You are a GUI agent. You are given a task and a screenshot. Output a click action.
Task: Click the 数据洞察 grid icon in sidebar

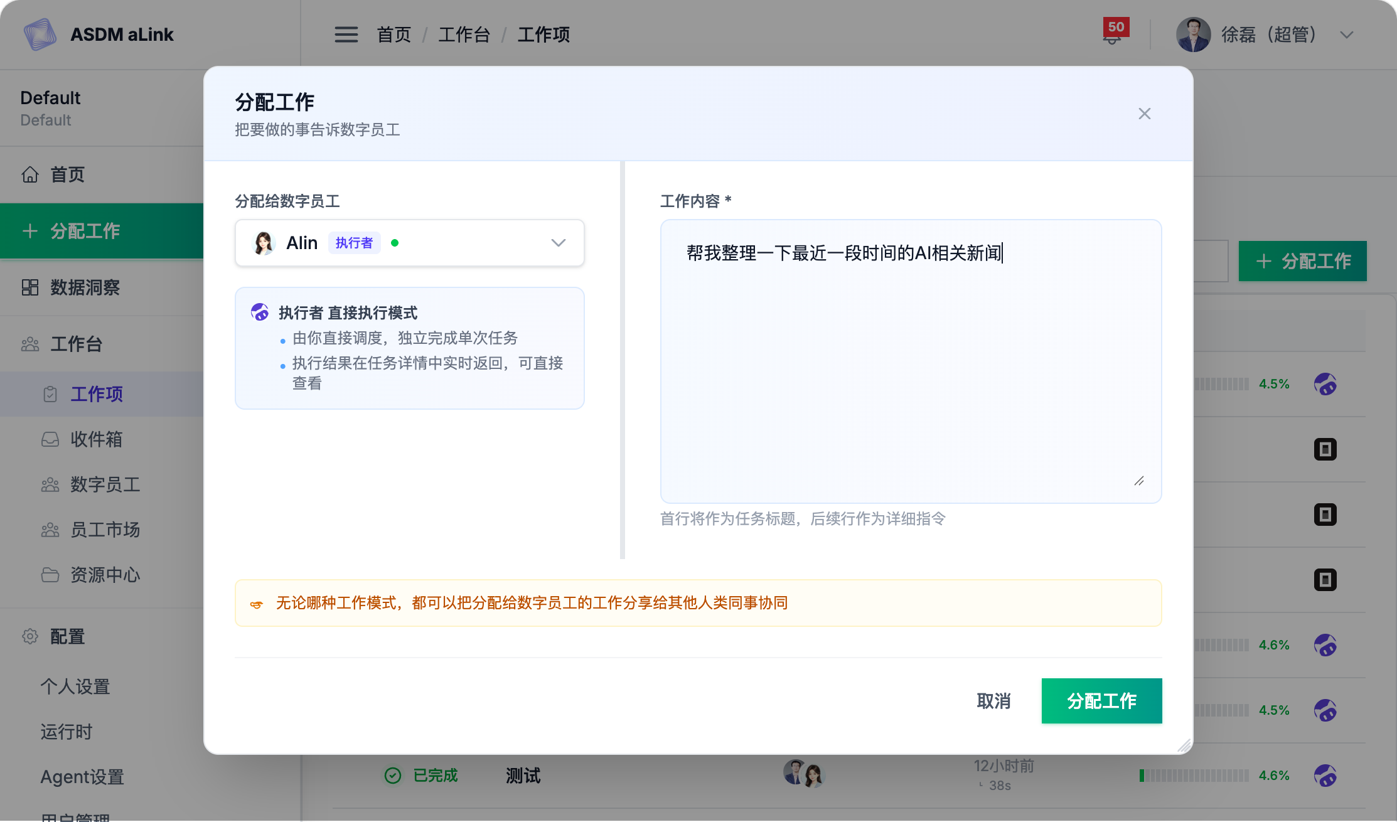[30, 287]
